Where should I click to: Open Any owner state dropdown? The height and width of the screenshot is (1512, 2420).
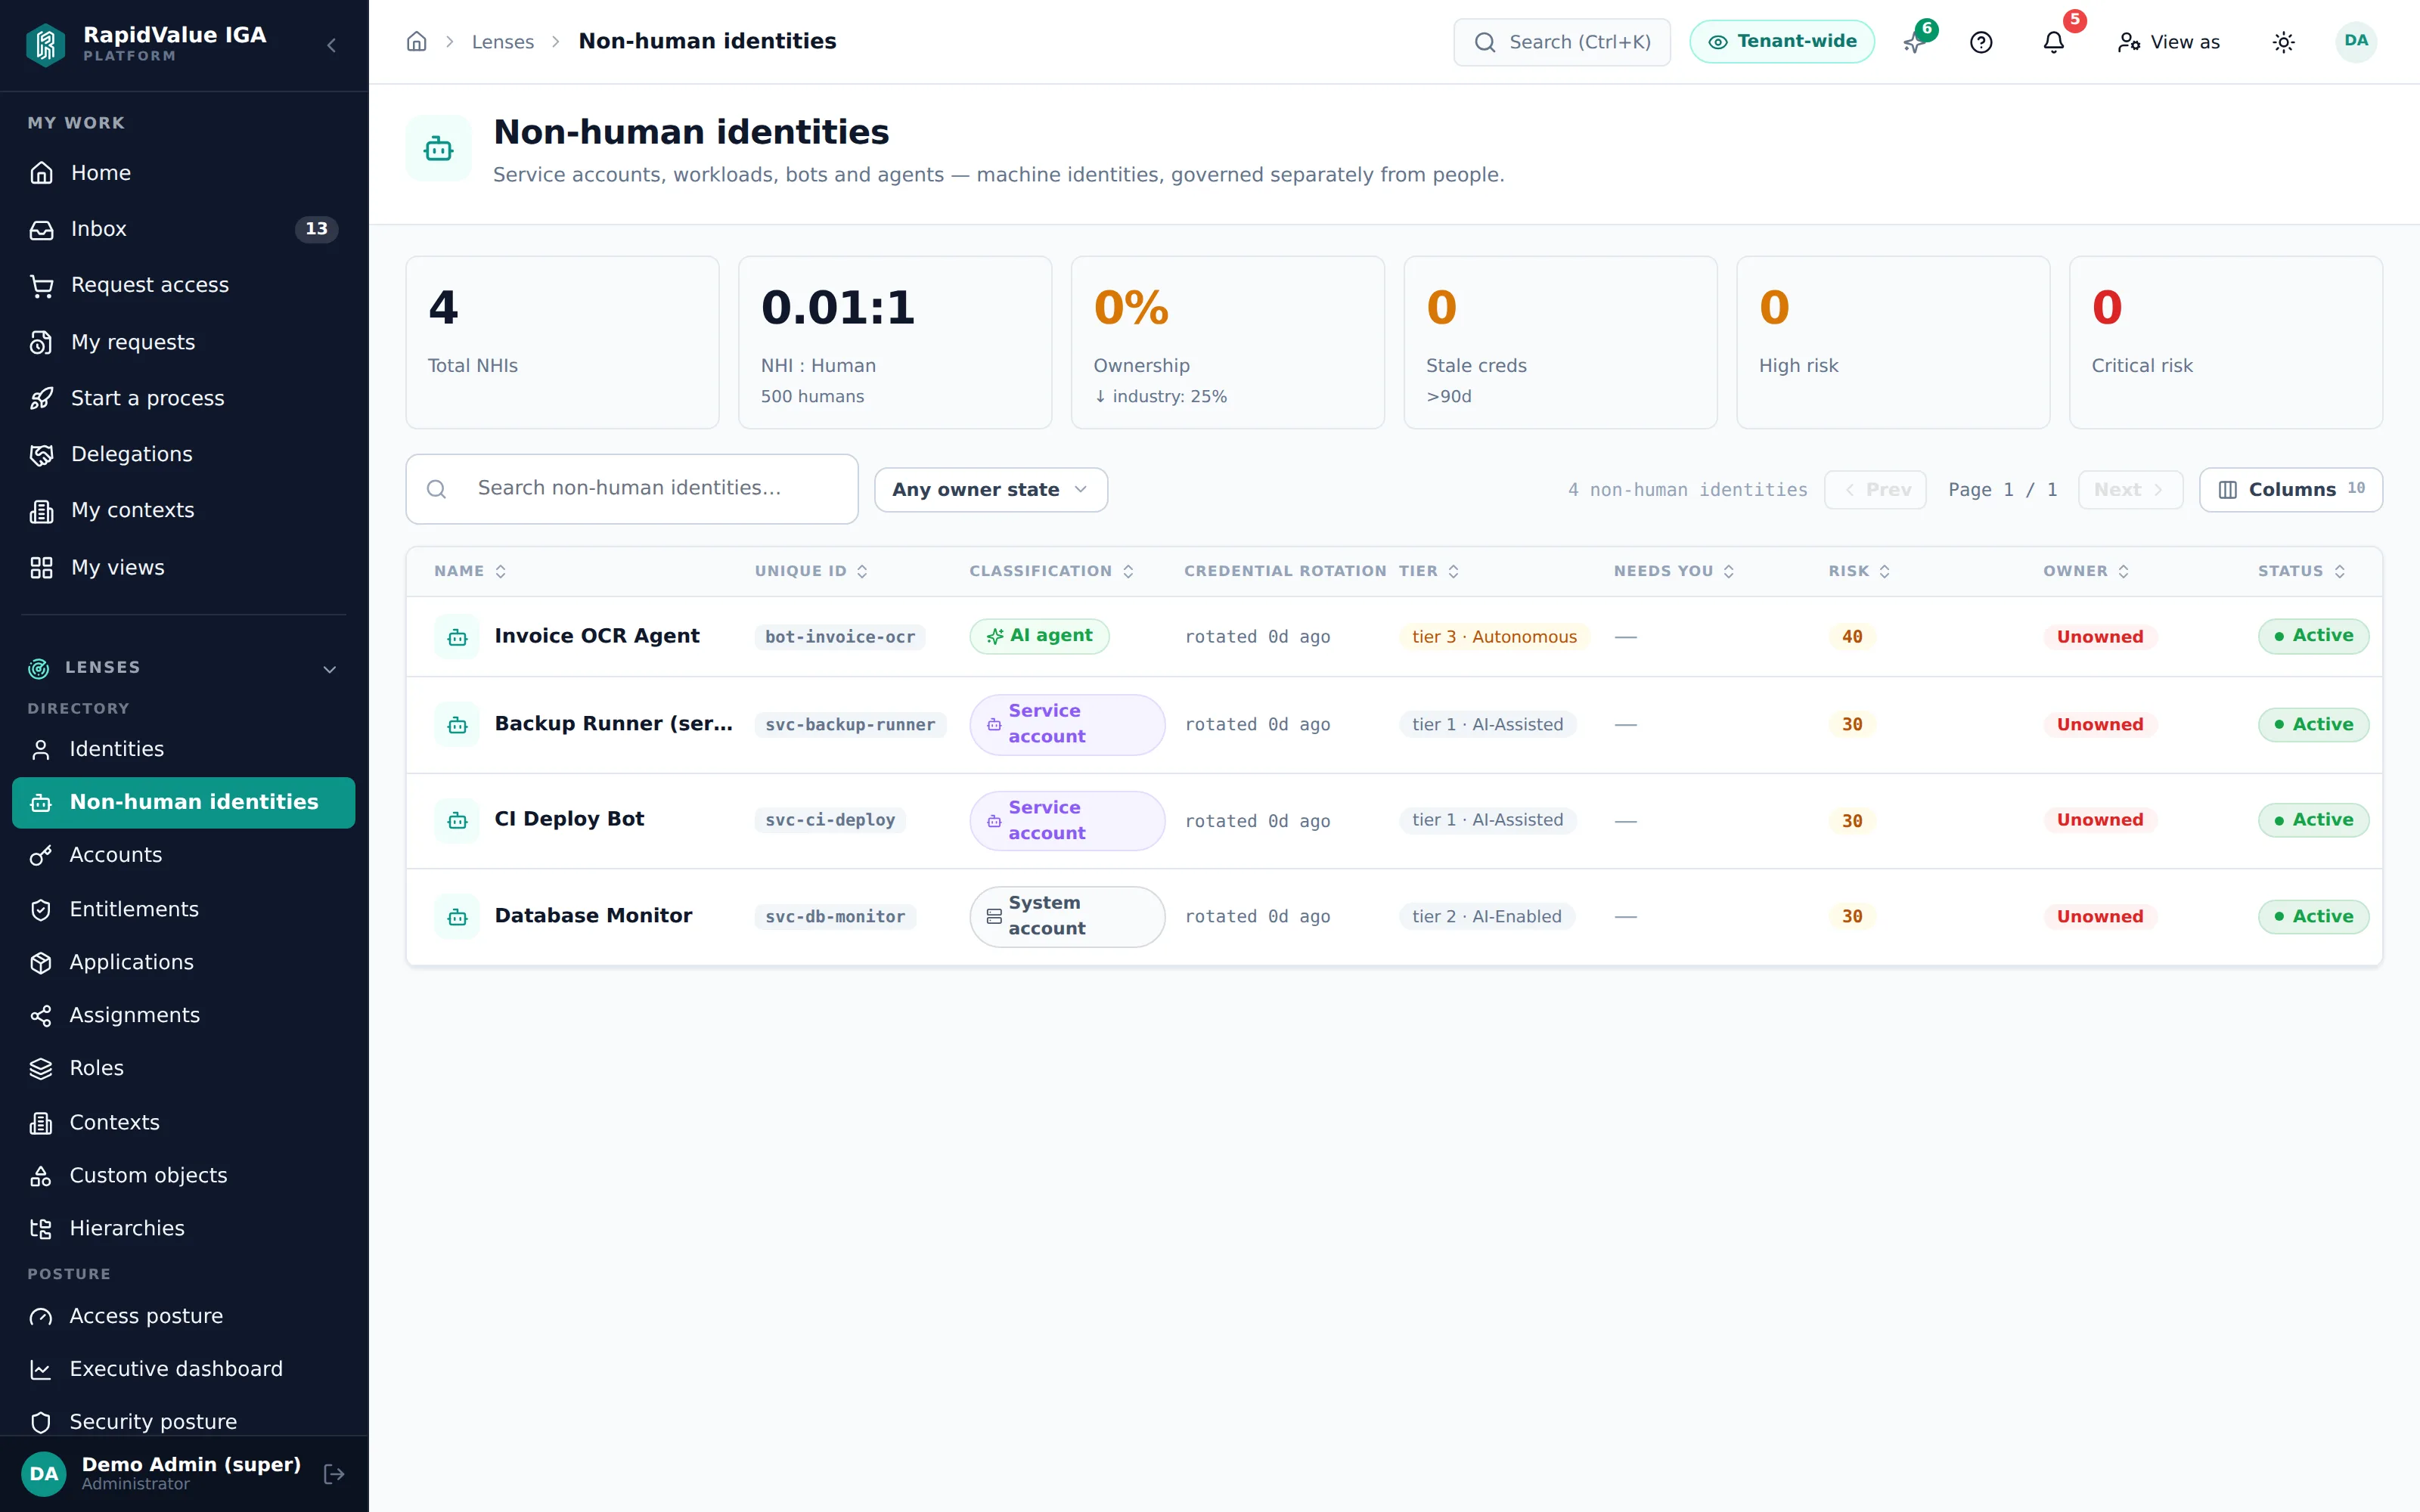[x=991, y=490]
